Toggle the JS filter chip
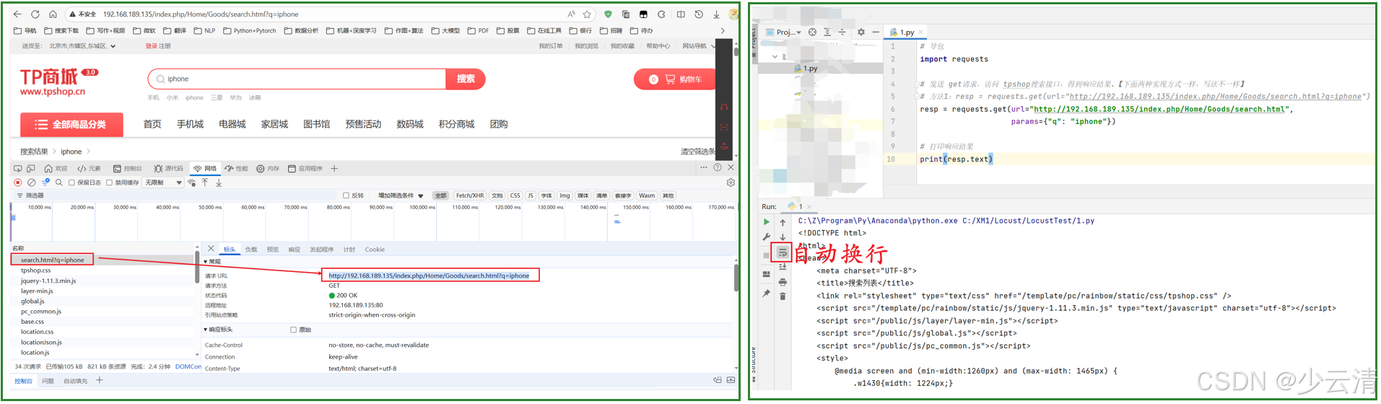The height and width of the screenshot is (404, 1381). tap(531, 196)
